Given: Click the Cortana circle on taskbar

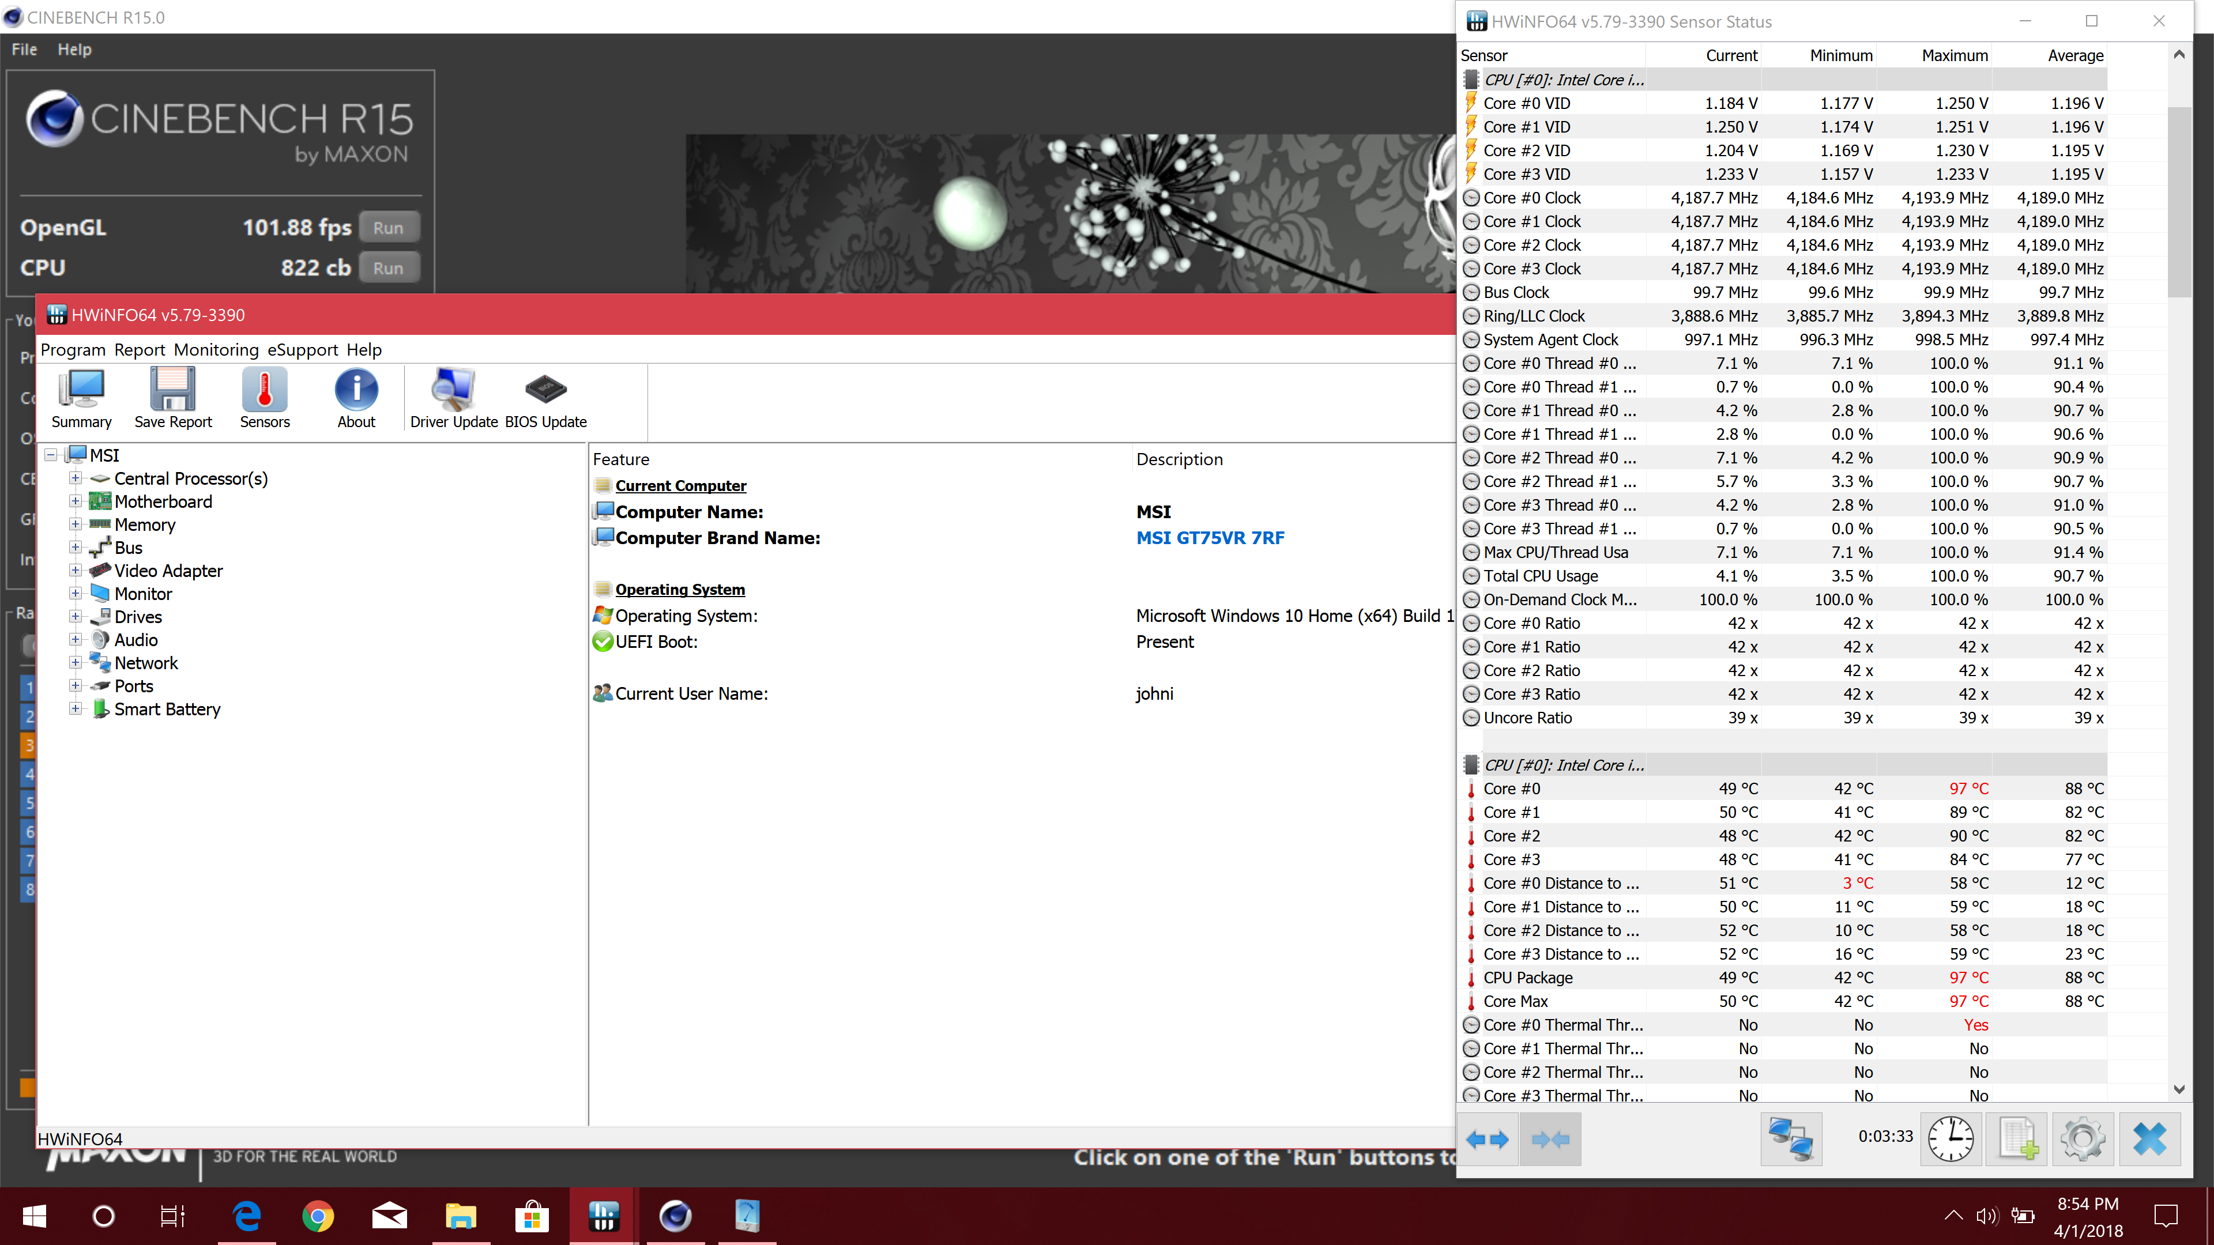Looking at the screenshot, I should point(103,1216).
